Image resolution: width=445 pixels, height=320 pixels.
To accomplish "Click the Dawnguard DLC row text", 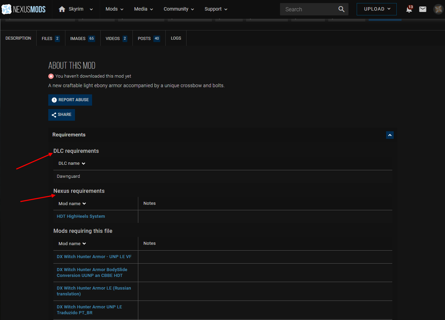I will [x=68, y=176].
